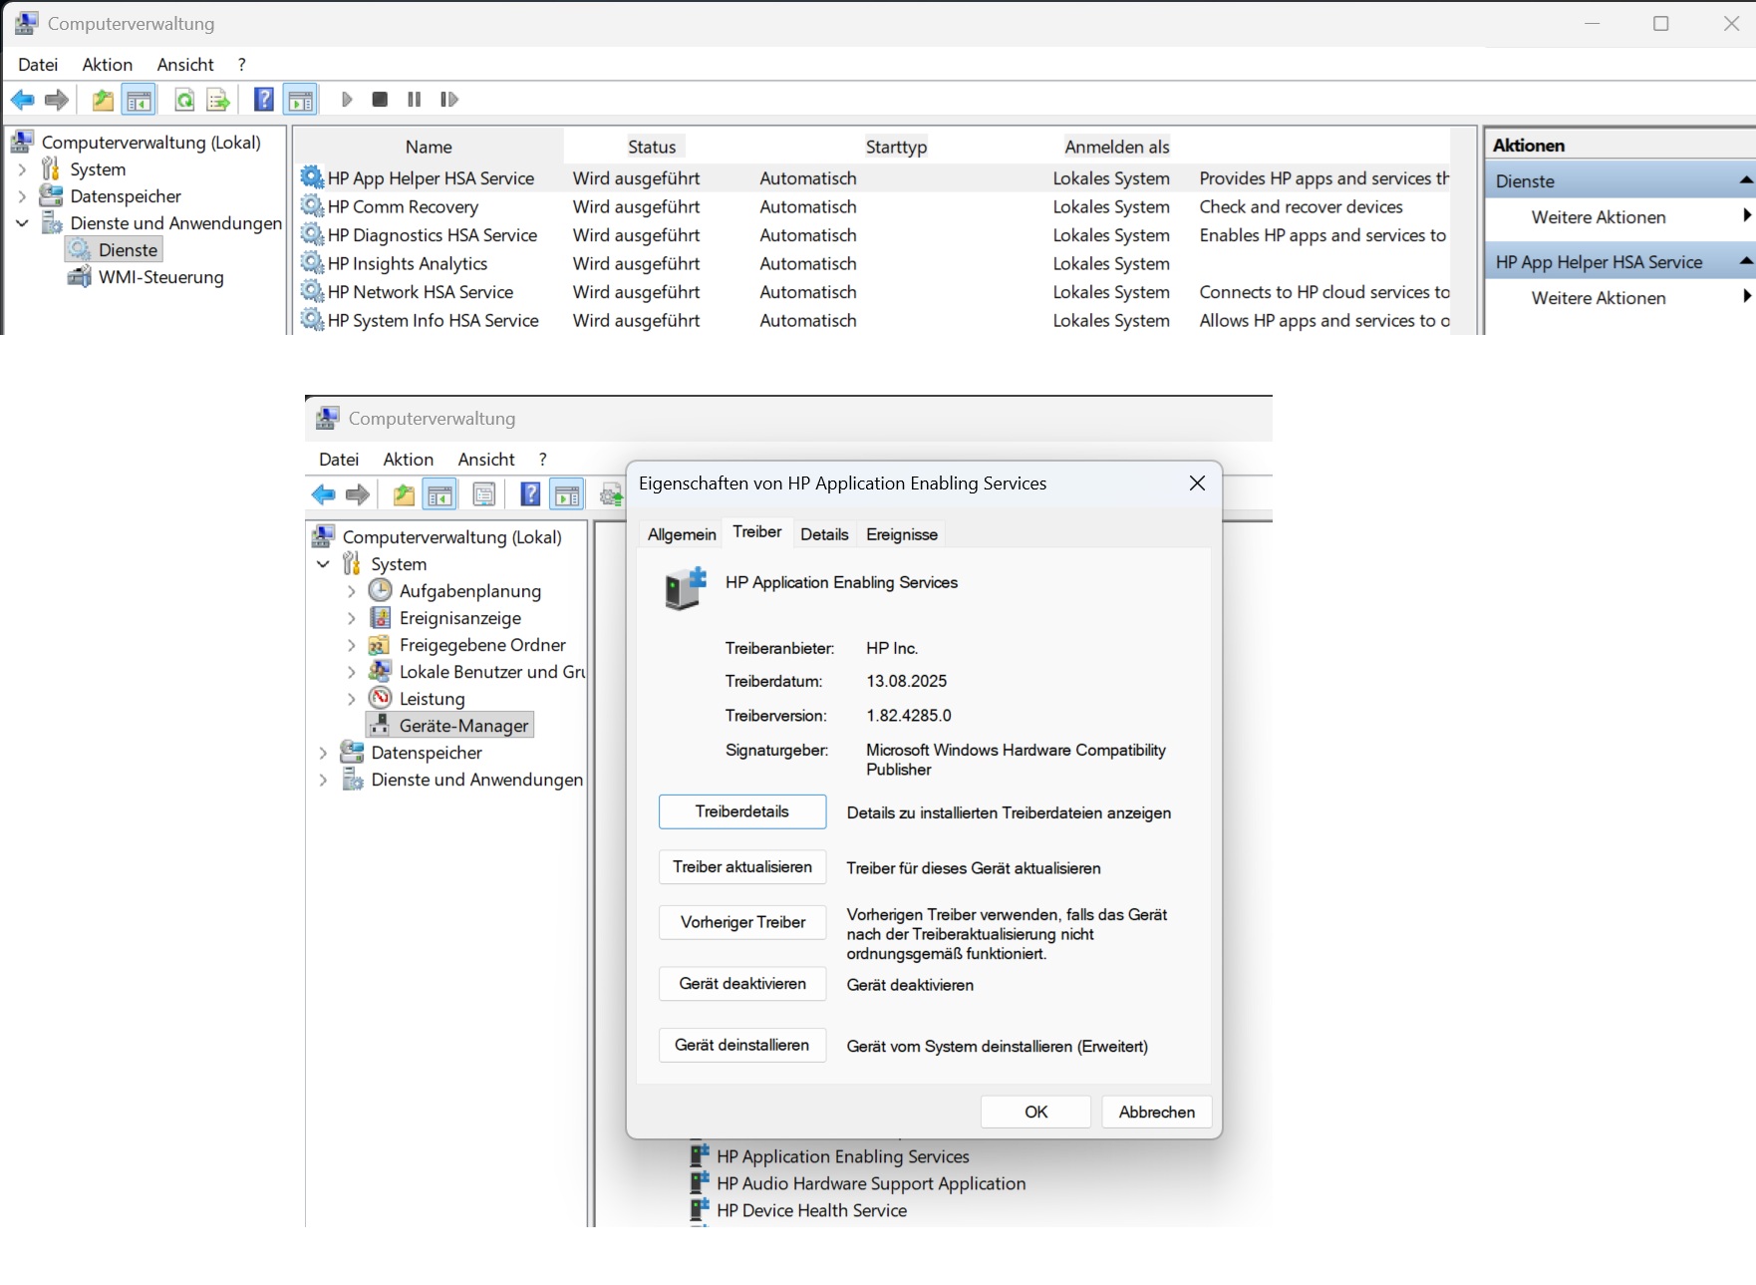This screenshot has width=1756, height=1285.
Task: Stop the selected service with the stop icon
Action: pos(380,100)
